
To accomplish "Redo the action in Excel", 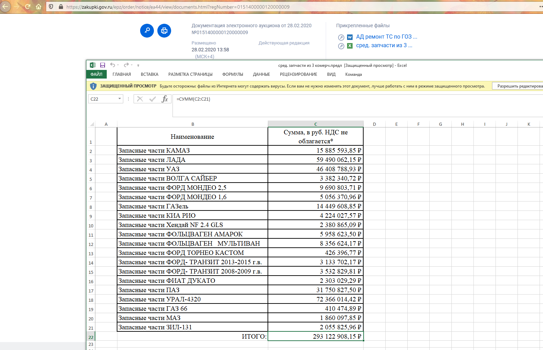I will [126, 65].
